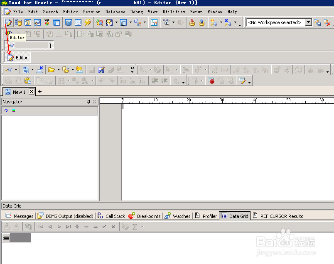Expand the database folder dropdown arrow

tap(73, 70)
